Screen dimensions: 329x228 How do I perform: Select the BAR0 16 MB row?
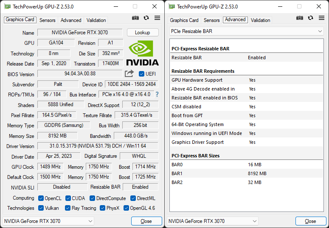247,165
